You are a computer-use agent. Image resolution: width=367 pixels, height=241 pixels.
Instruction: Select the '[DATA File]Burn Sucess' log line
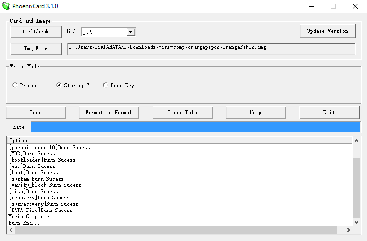click(41, 211)
